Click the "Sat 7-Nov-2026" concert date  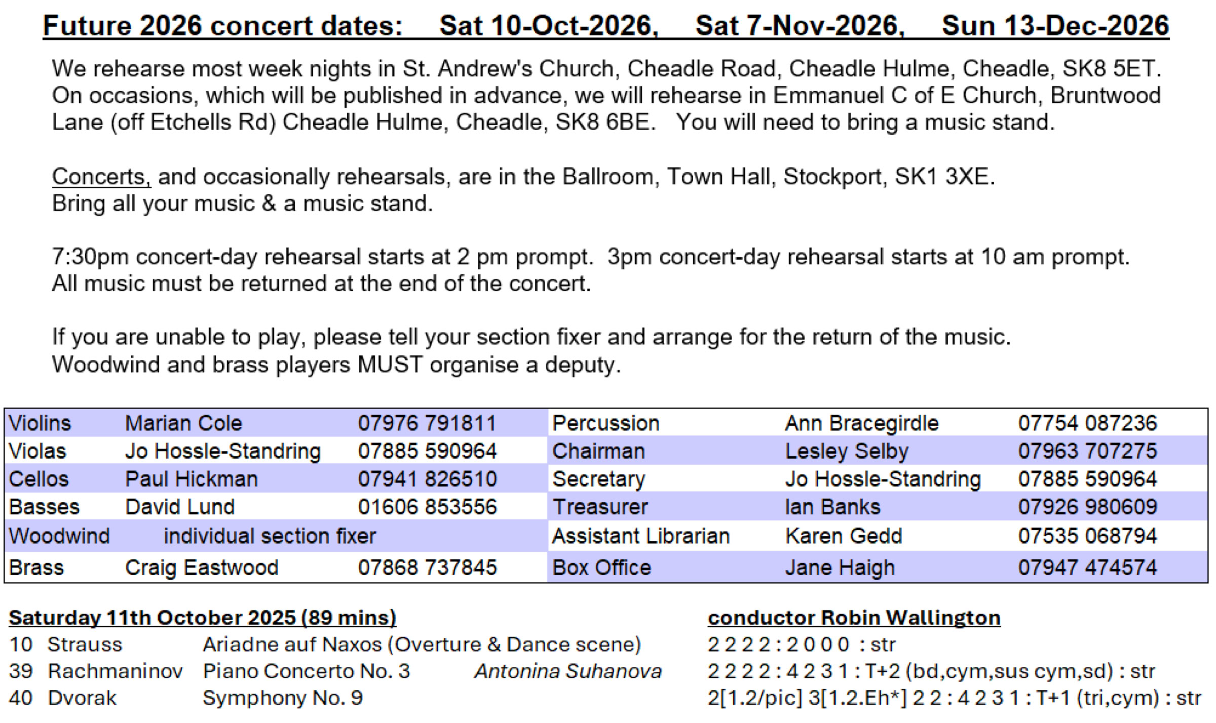(799, 26)
